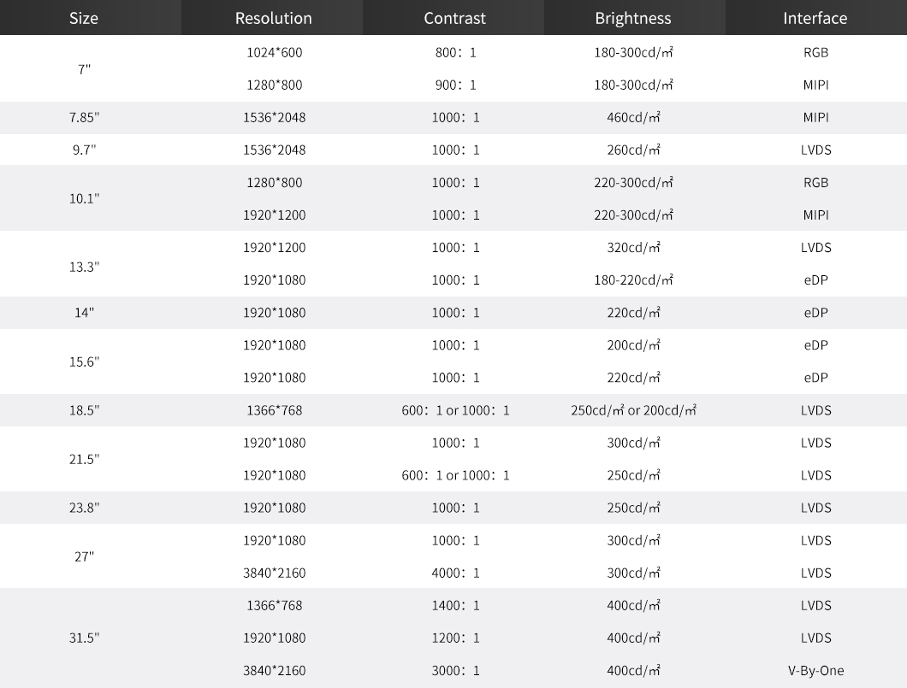Click the 460cd/㎡ brightness value
The width and height of the screenshot is (907, 688).
pos(633,118)
